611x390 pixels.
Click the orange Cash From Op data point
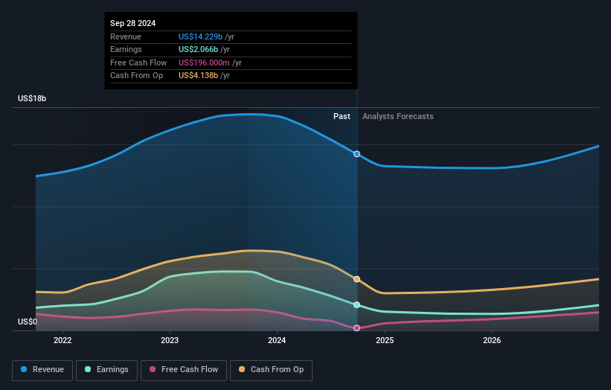tap(356, 279)
